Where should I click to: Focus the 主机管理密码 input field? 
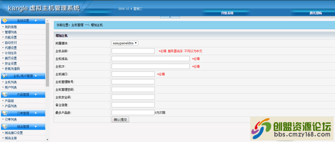(133, 89)
